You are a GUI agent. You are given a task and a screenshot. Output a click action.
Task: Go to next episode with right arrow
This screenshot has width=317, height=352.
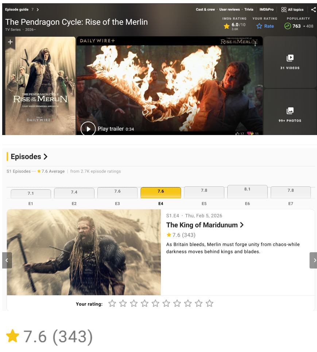click(314, 260)
